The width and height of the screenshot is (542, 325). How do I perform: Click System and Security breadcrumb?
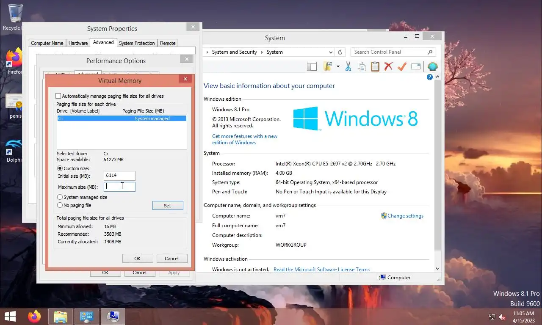[x=235, y=52]
